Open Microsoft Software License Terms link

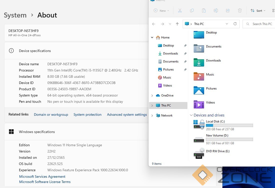tap(45, 182)
